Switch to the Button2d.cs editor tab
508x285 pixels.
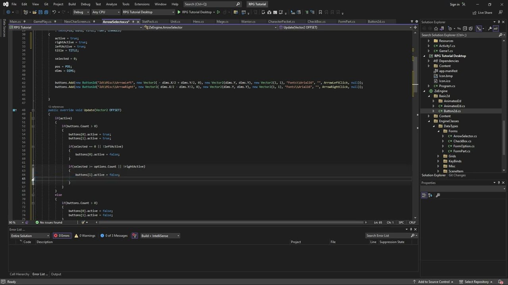[x=376, y=22]
